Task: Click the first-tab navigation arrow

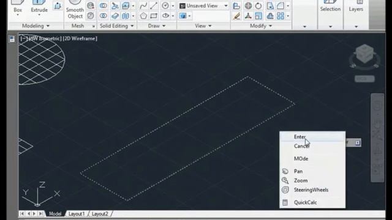Action: [x=22, y=214]
